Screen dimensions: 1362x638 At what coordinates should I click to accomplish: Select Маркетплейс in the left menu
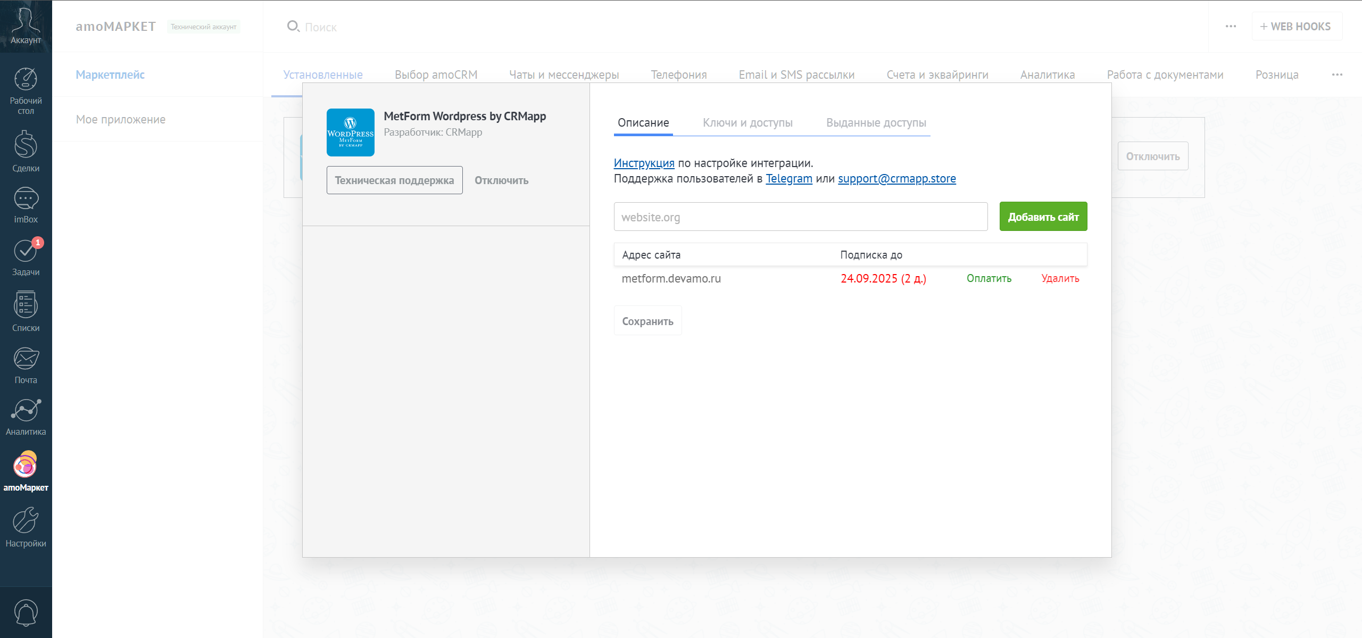pyautogui.click(x=110, y=74)
